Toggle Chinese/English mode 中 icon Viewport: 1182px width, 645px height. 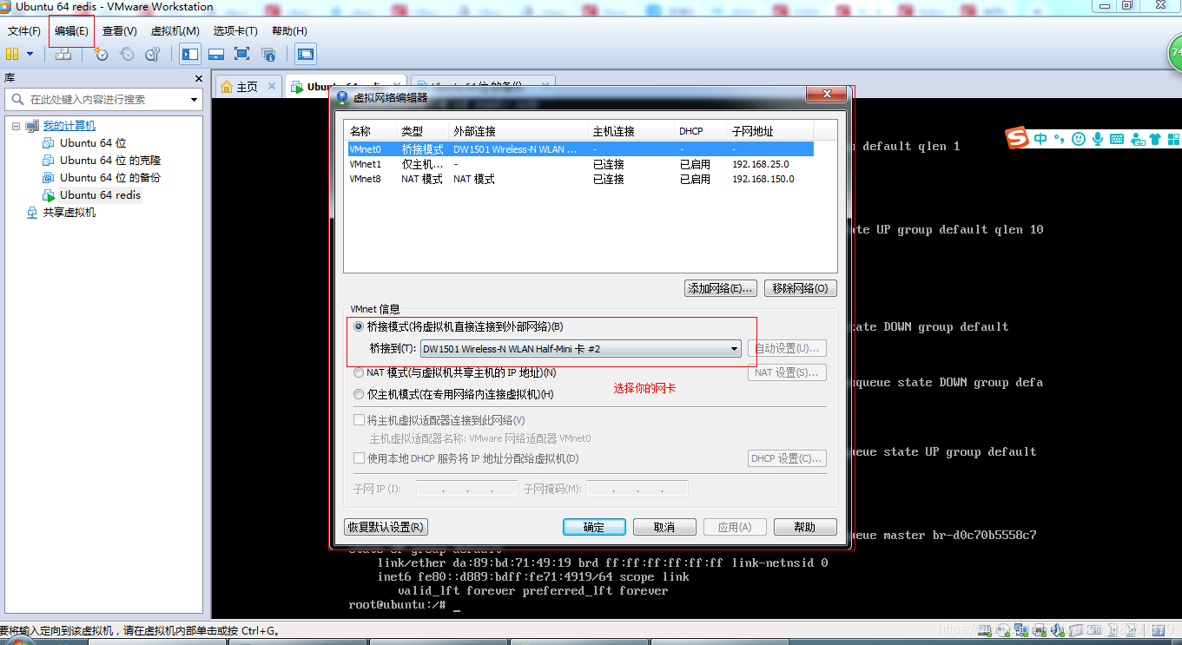(x=1040, y=139)
